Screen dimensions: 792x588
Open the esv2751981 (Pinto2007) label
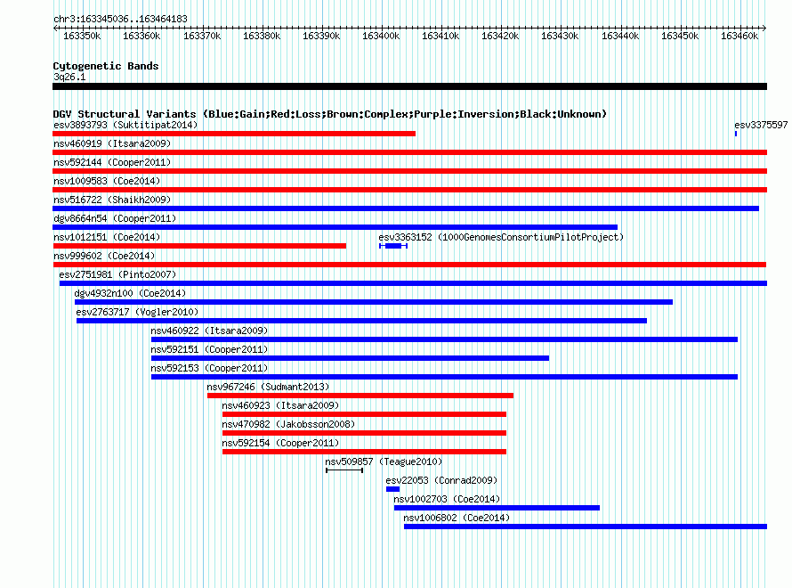click(x=117, y=274)
